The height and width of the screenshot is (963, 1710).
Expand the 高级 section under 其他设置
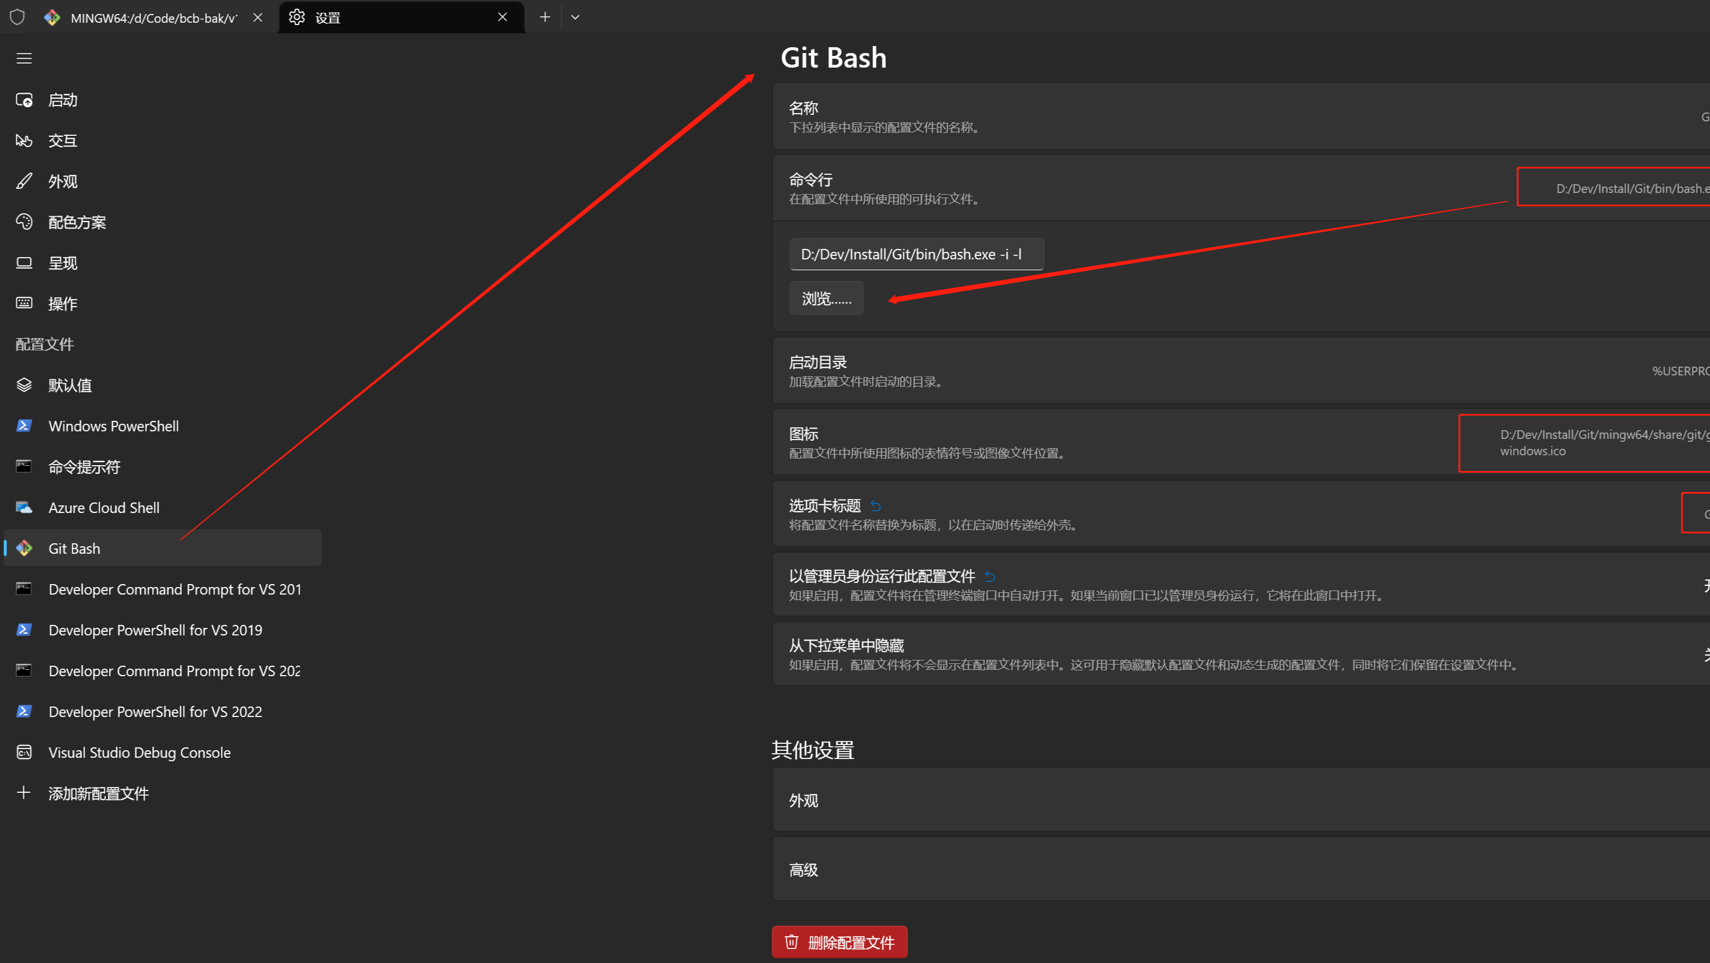click(804, 869)
